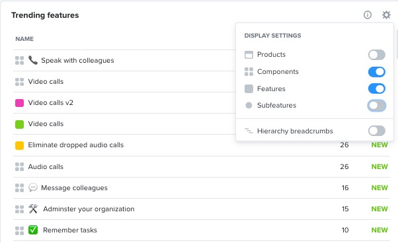
Task: Open Remember tasks component
Action: [x=70, y=230]
